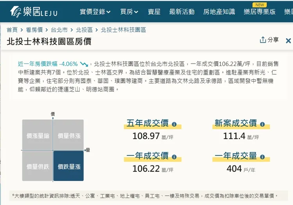The width and height of the screenshot is (293, 205).
Task: Select the highlighted 價跌量漲 quadrant
Action: click(69, 166)
